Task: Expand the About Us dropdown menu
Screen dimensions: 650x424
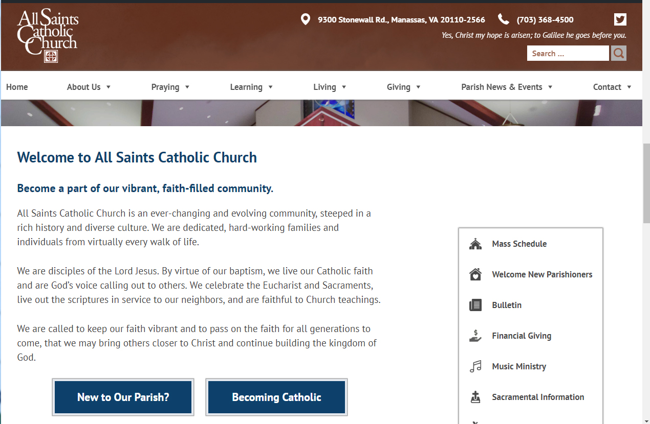Action: (x=89, y=87)
